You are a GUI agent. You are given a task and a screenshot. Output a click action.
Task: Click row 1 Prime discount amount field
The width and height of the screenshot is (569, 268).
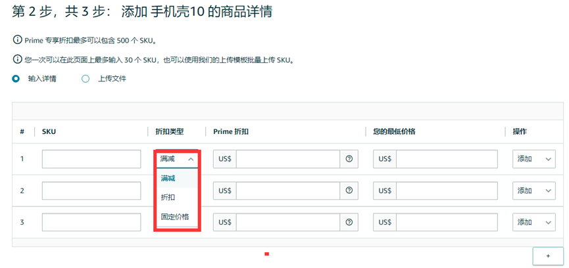pos(287,159)
